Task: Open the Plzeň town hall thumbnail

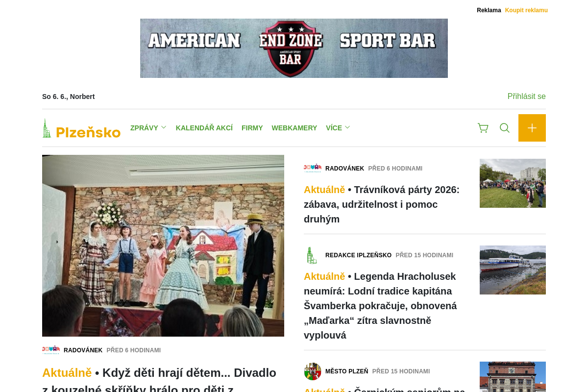Action: tap(513, 377)
